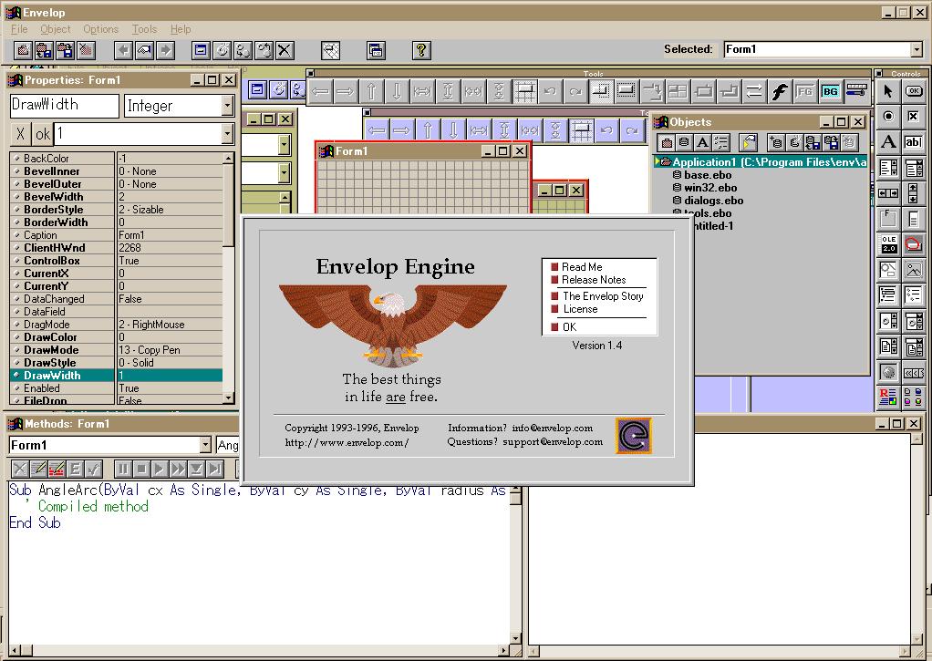Select the Caption property row
932x661 pixels.
click(x=116, y=235)
